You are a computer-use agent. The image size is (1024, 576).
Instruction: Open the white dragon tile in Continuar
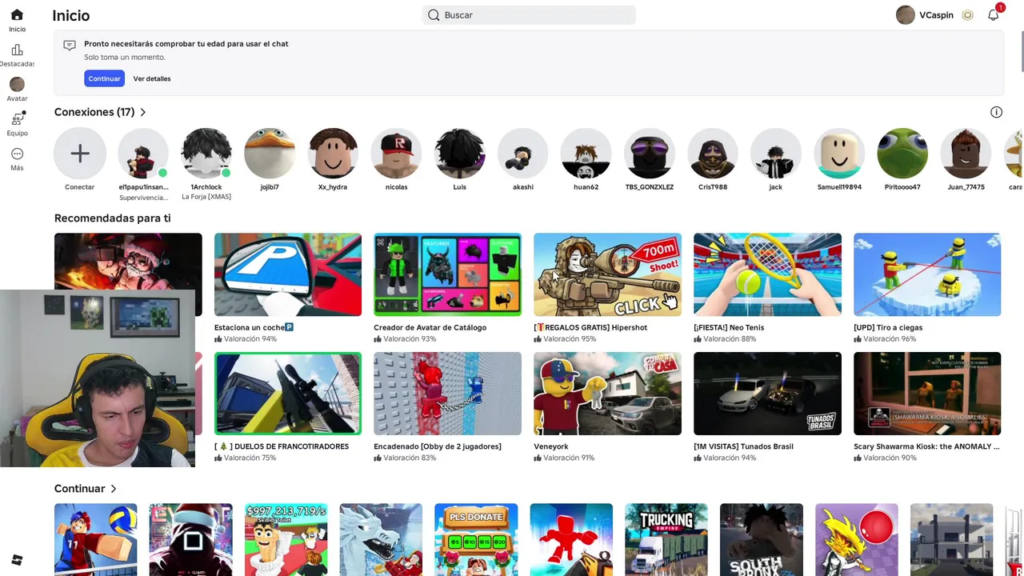click(381, 539)
